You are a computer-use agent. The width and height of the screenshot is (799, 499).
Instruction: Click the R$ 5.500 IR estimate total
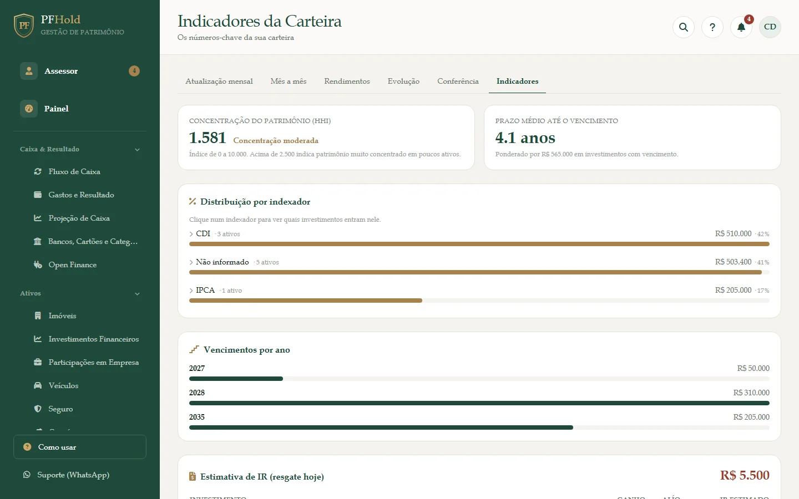pos(745,475)
